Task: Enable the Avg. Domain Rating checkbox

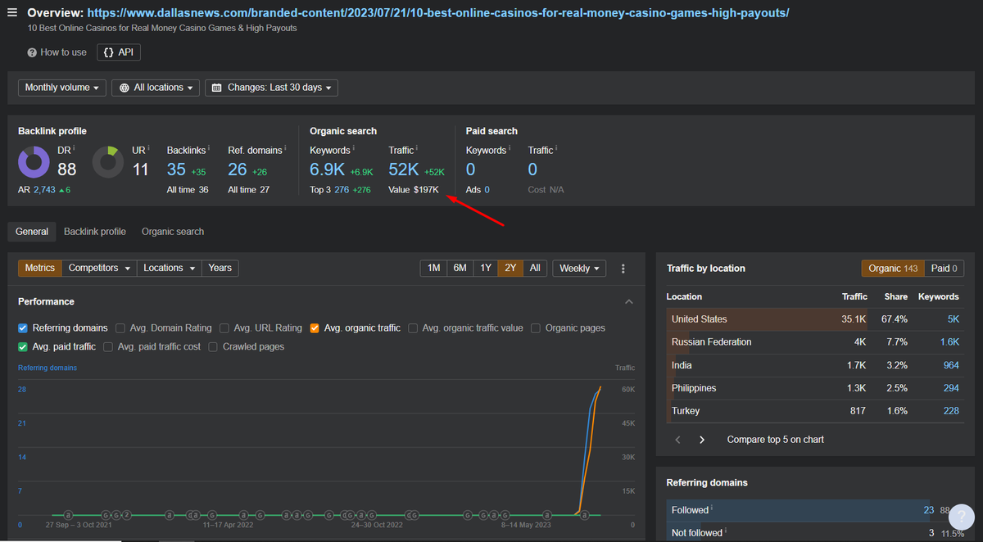Action: tap(120, 328)
